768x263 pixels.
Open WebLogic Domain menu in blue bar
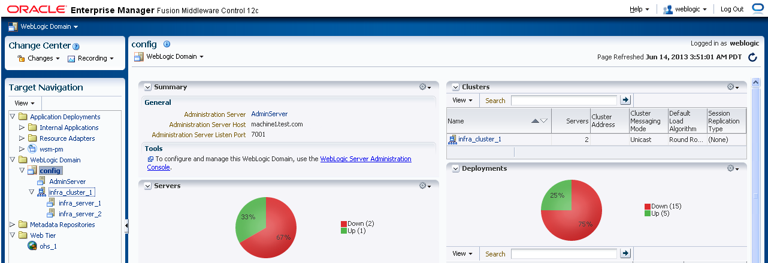49,26
